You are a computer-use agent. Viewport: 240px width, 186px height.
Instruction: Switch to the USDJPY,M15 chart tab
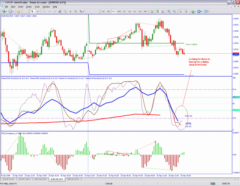(x=24, y=179)
